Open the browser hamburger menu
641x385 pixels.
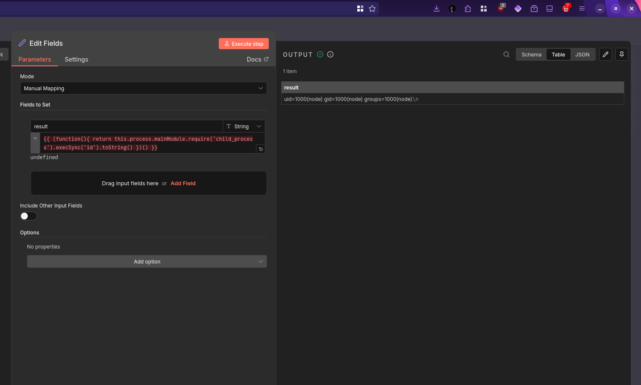582,9
